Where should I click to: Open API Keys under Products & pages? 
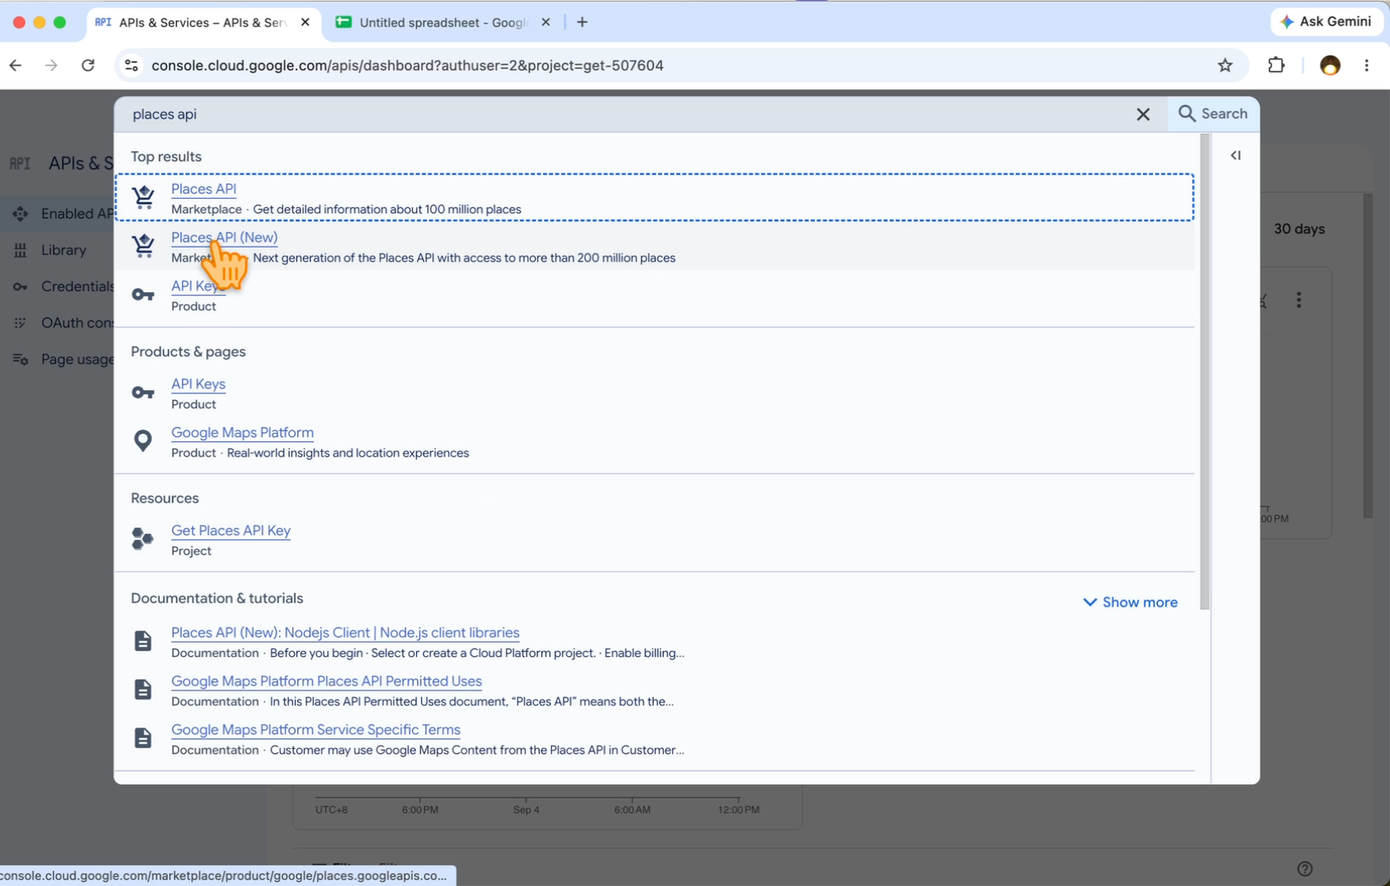198,384
